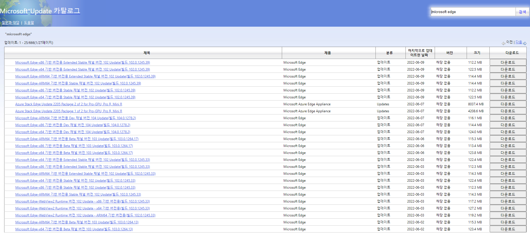Sort by the '제목' column header
Screen dimensions: 530x237
tap(146, 53)
